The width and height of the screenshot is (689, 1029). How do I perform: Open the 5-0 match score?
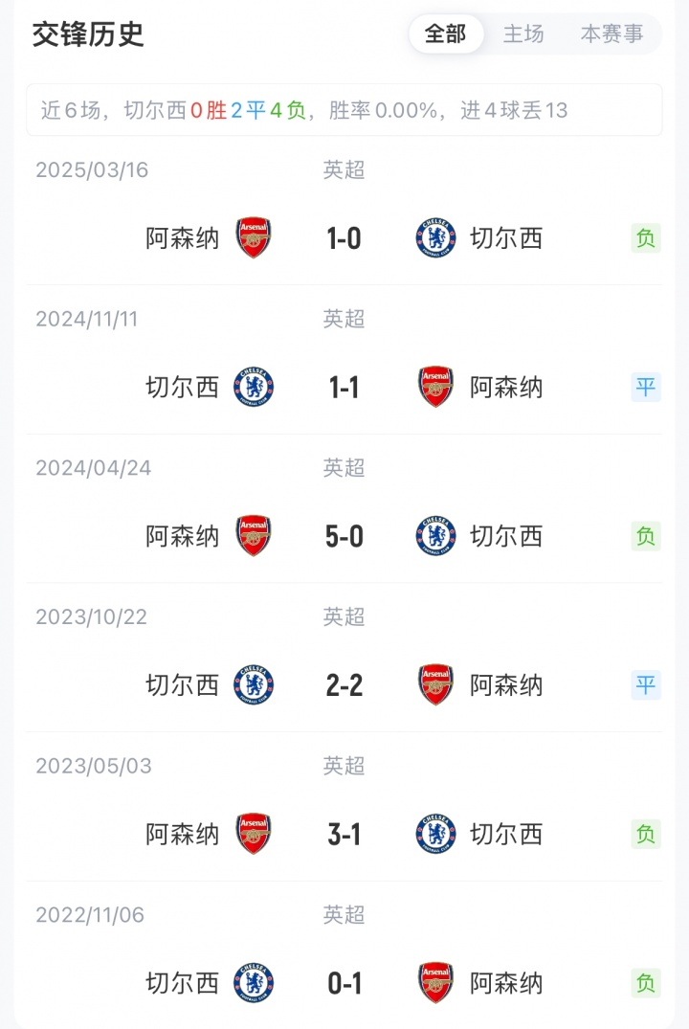click(x=344, y=537)
